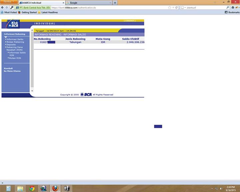Close the Google tab
The height and width of the screenshot is (192, 240).
pyautogui.click(x=110, y=3)
